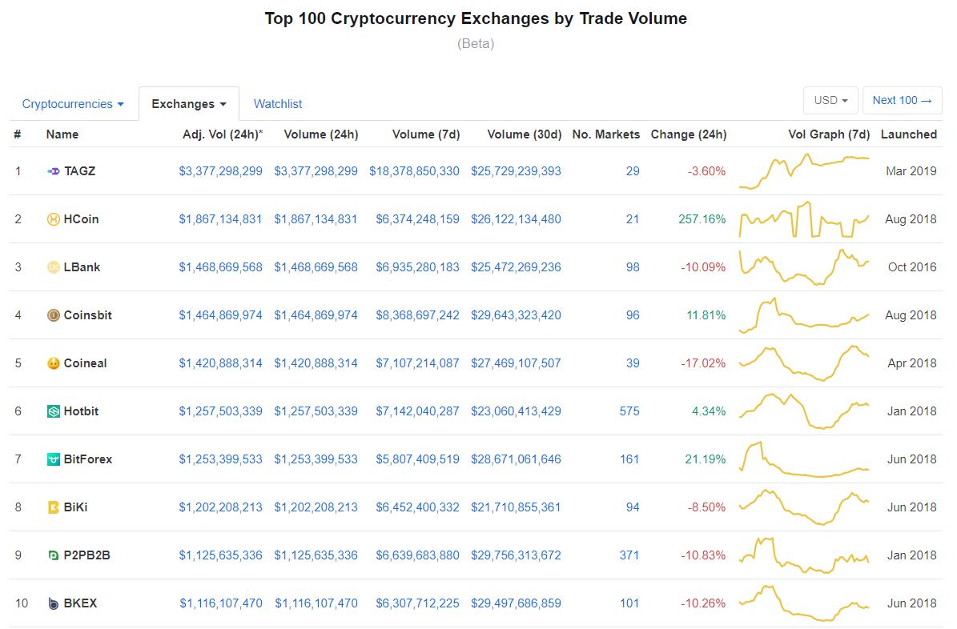This screenshot has height=629, width=957.
Task: Open the TAGZ exchange link
Action: click(x=80, y=171)
